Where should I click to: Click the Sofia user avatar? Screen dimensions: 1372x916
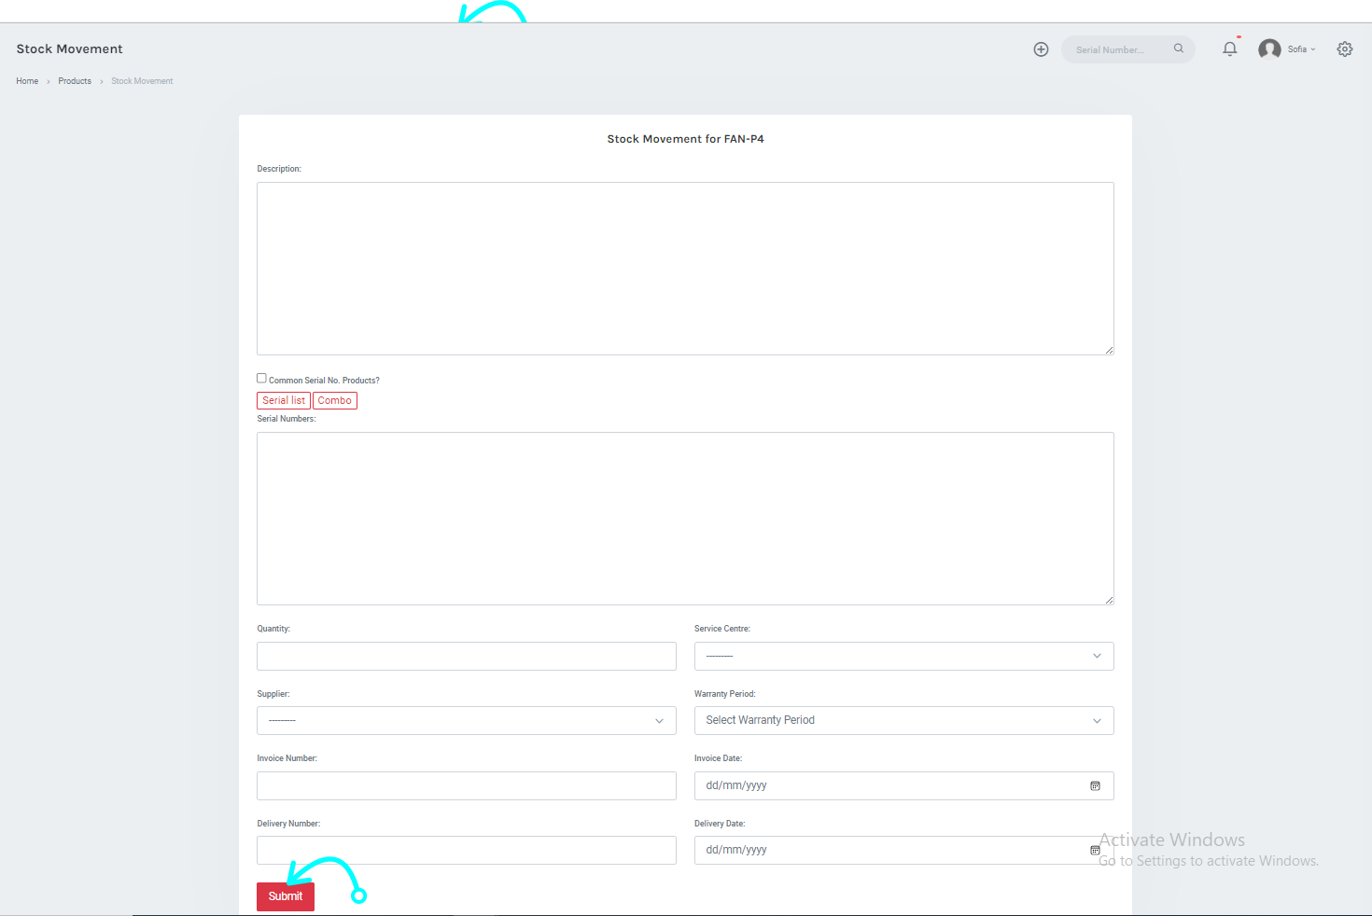coord(1269,49)
